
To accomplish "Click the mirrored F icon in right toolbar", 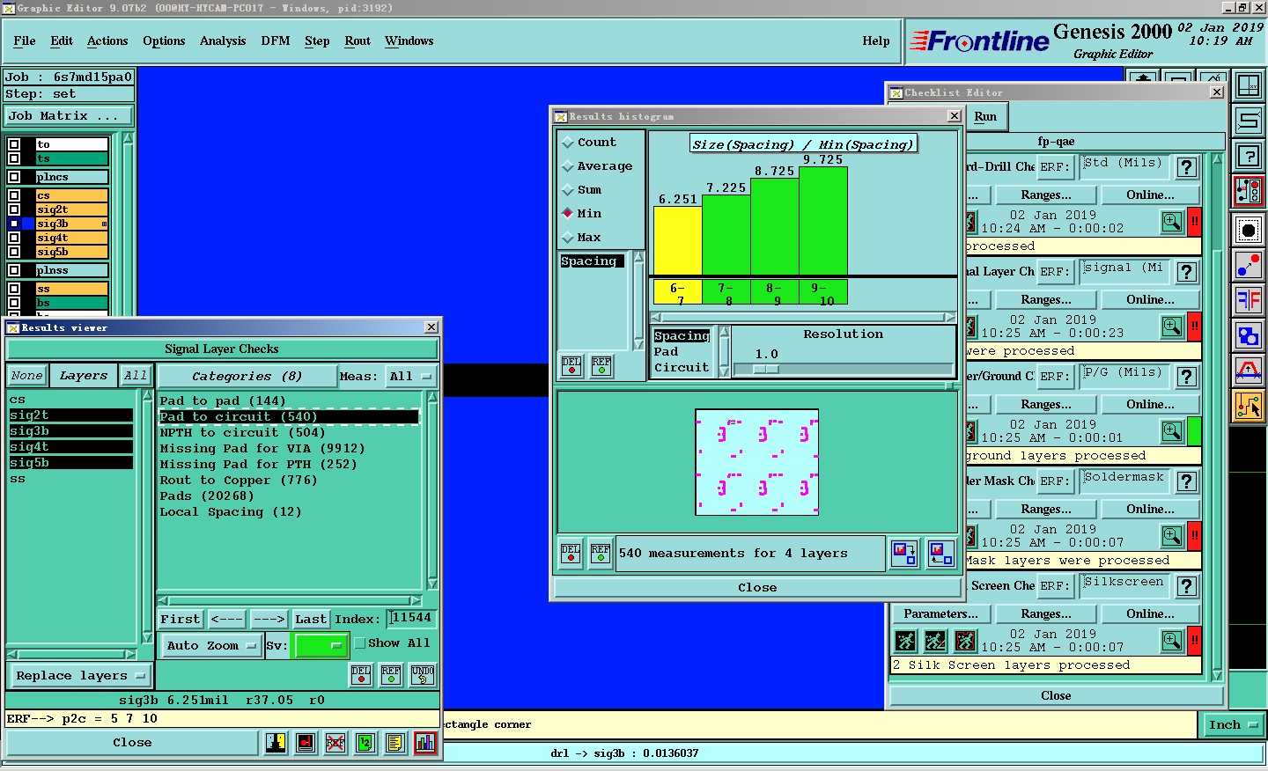I will pos(1249,300).
